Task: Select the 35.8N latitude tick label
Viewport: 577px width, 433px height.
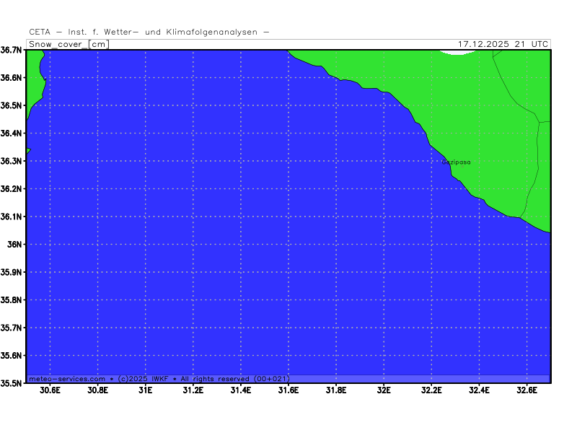Action: [x=12, y=300]
